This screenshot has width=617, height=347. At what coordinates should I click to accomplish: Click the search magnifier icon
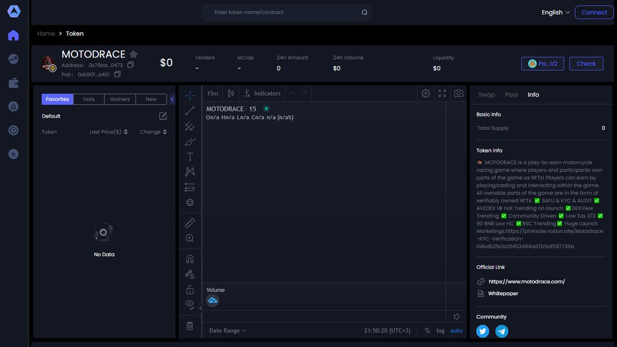(365, 12)
